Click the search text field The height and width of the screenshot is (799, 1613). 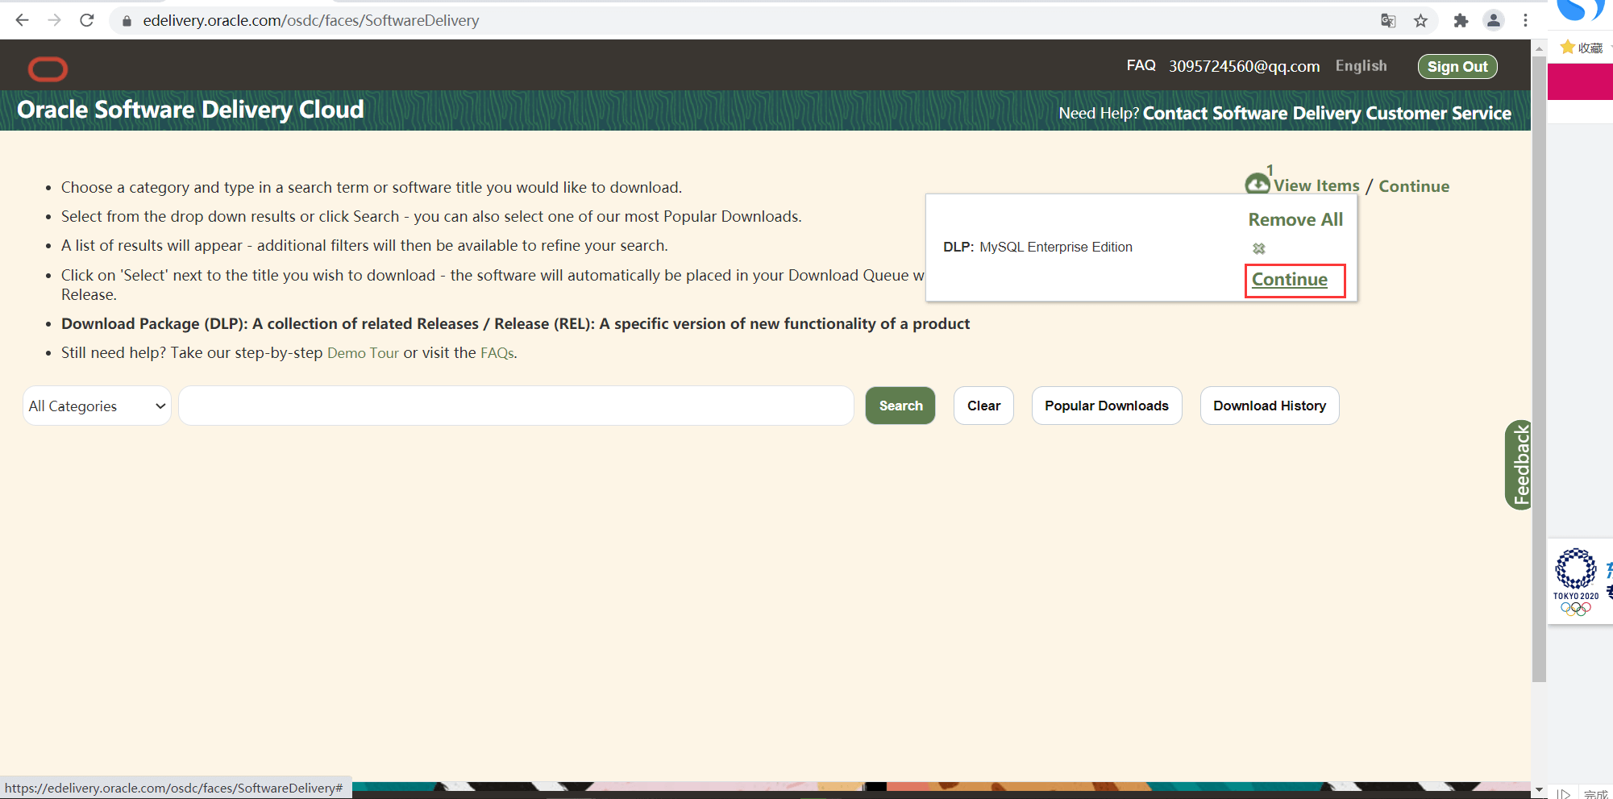click(516, 406)
